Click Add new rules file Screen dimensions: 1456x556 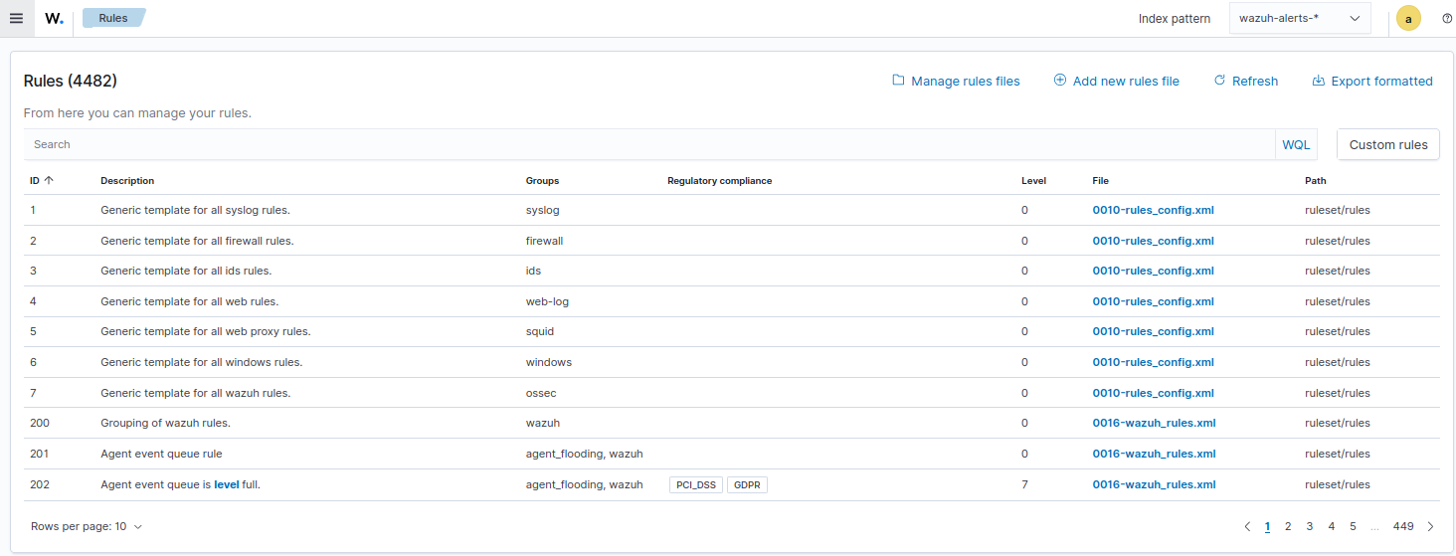pos(1116,82)
